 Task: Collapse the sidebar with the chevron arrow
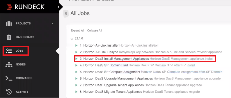58,7
